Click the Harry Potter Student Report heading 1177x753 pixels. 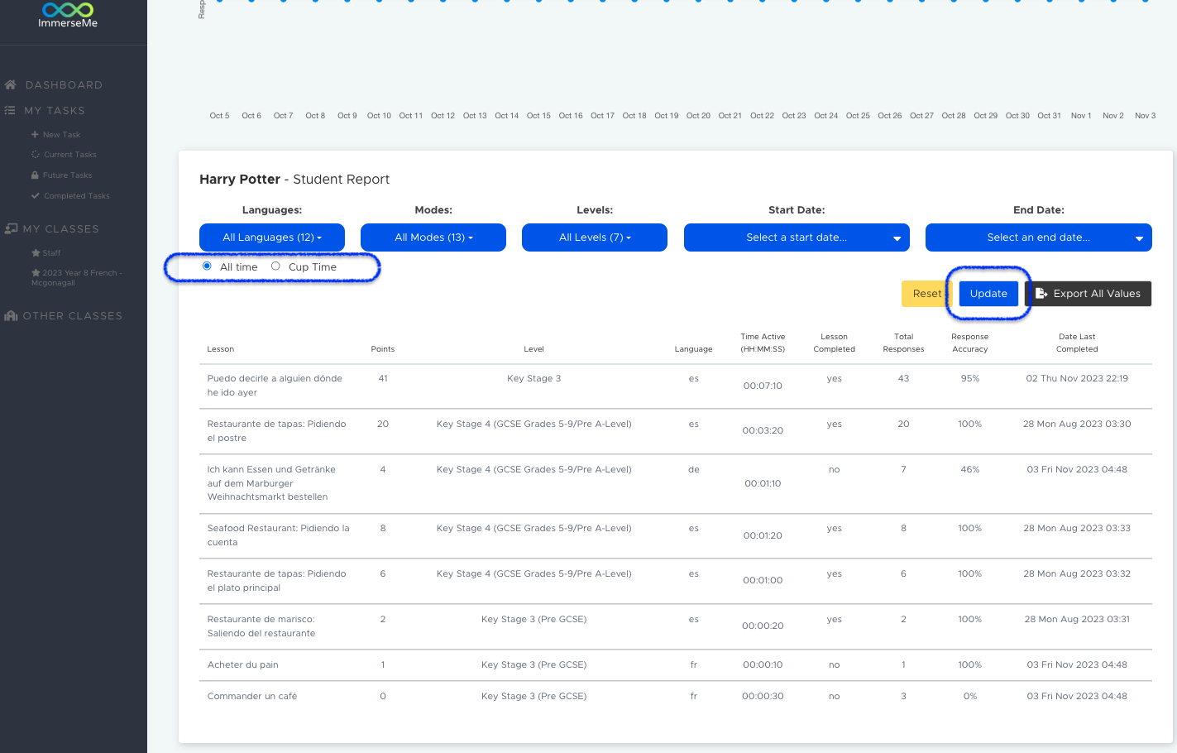coord(294,180)
